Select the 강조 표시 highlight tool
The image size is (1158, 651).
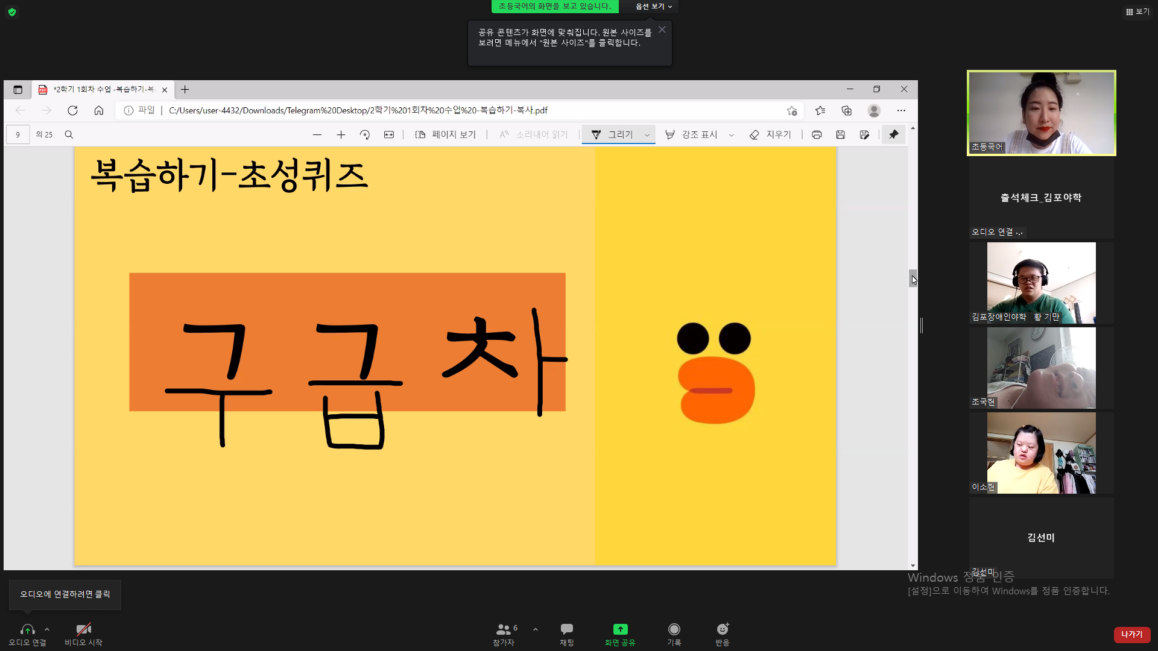(691, 134)
